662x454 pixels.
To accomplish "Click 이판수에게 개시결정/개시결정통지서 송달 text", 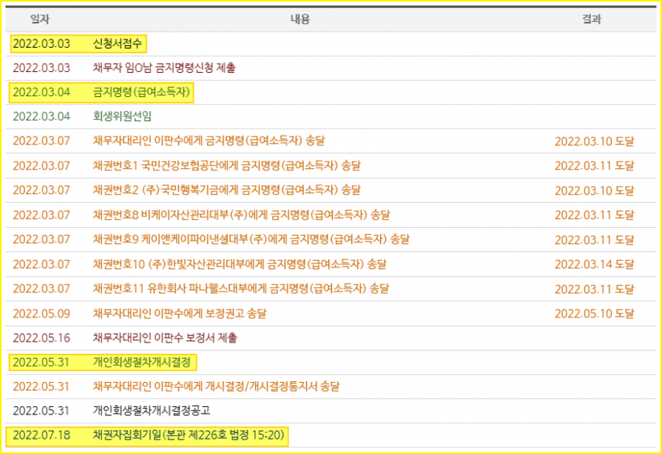I will point(246,386).
